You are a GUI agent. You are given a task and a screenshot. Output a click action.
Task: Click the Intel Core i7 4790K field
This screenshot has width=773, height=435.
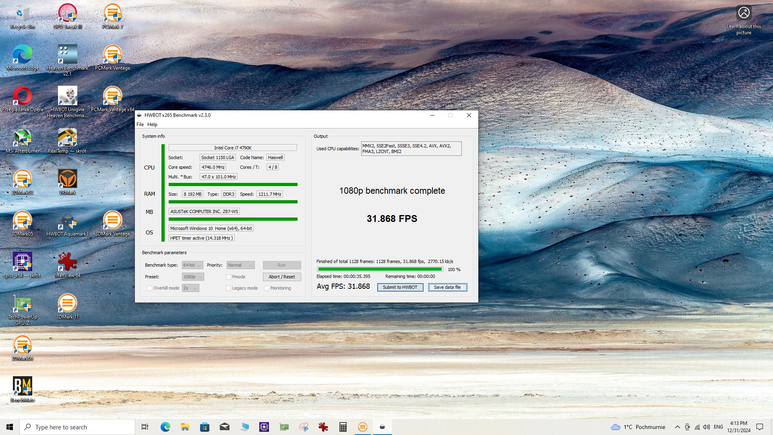click(x=233, y=148)
